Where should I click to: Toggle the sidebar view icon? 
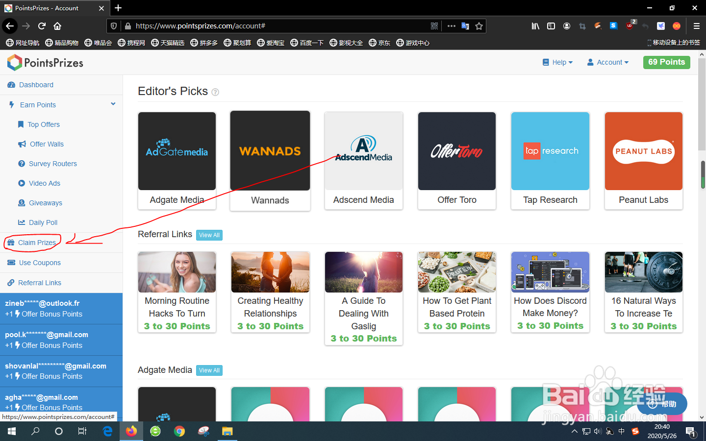[551, 26]
